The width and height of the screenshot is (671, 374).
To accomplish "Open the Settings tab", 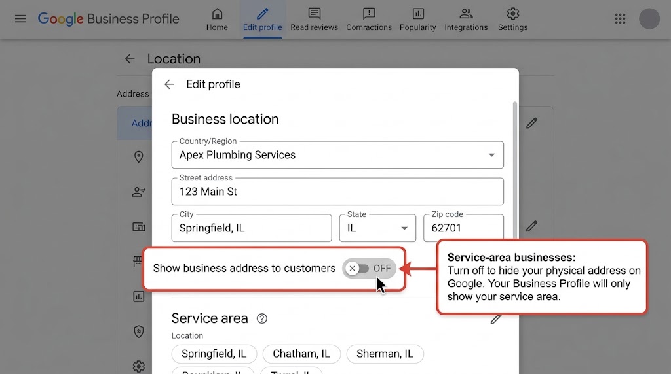I will [512, 20].
